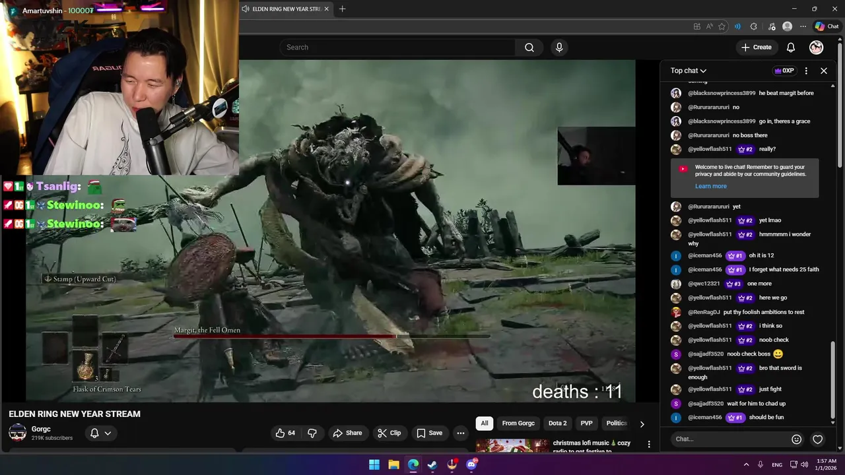This screenshot has width=845, height=475.
Task: Open YouTube notifications bell
Action: coord(791,47)
